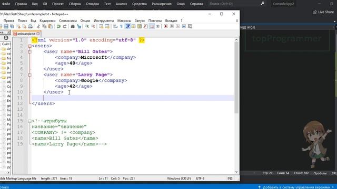Viewport: 337px width, 189px height.
Task: Toggle the Folder as Workspace icon
Action: click(x=152, y=26)
